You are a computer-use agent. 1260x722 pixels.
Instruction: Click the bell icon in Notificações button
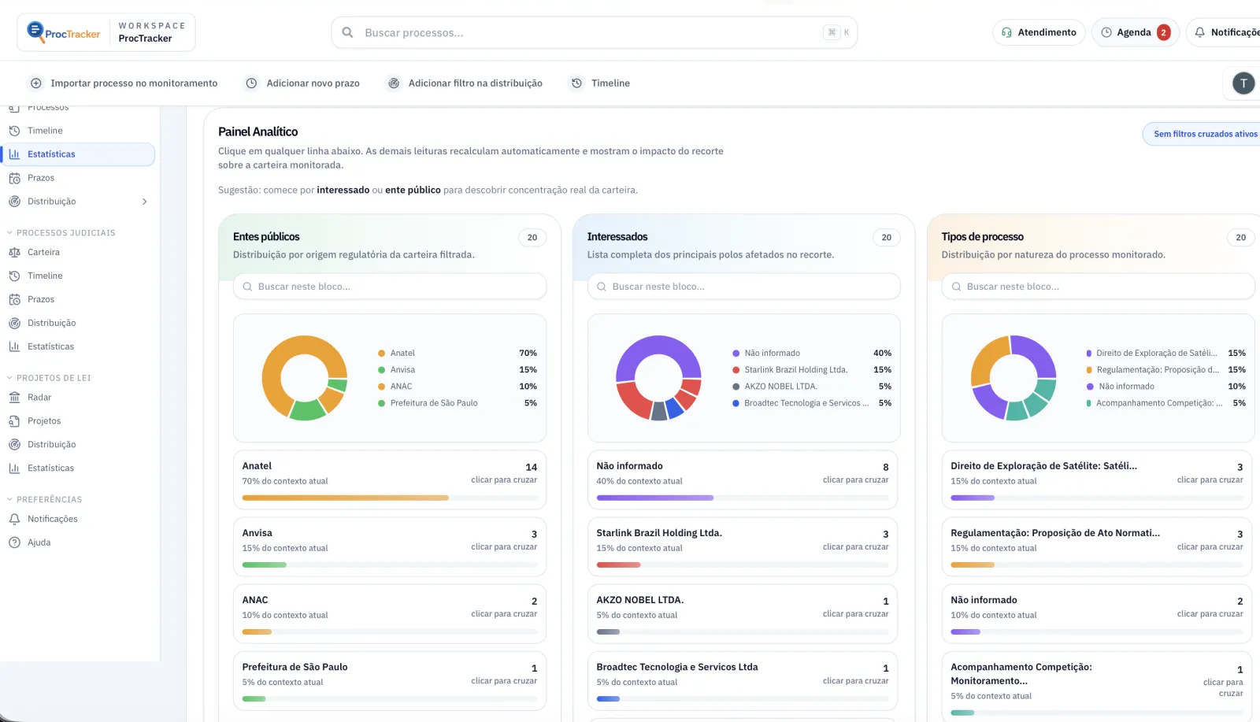pyautogui.click(x=1200, y=32)
